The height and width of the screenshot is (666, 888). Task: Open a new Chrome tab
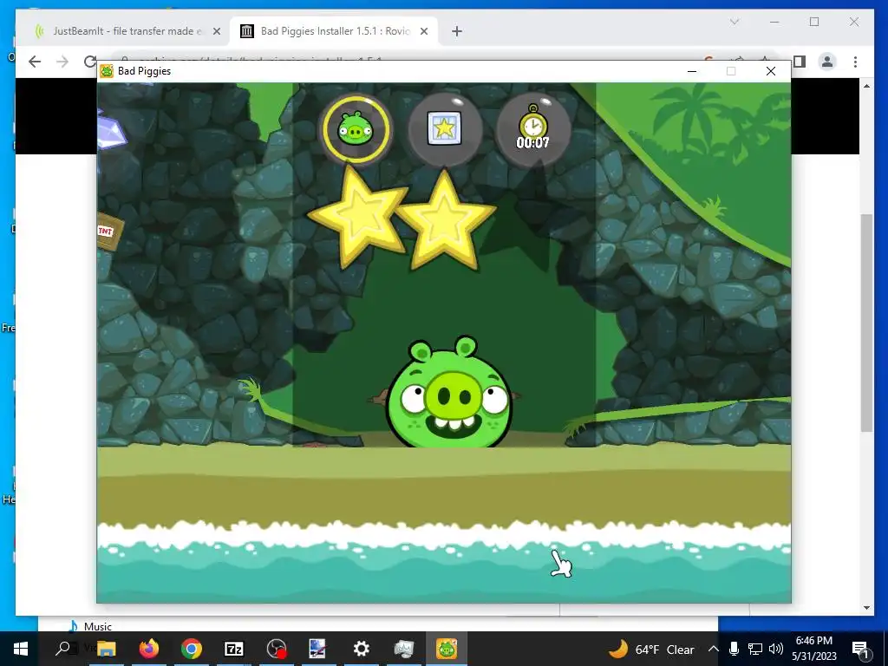point(457,31)
